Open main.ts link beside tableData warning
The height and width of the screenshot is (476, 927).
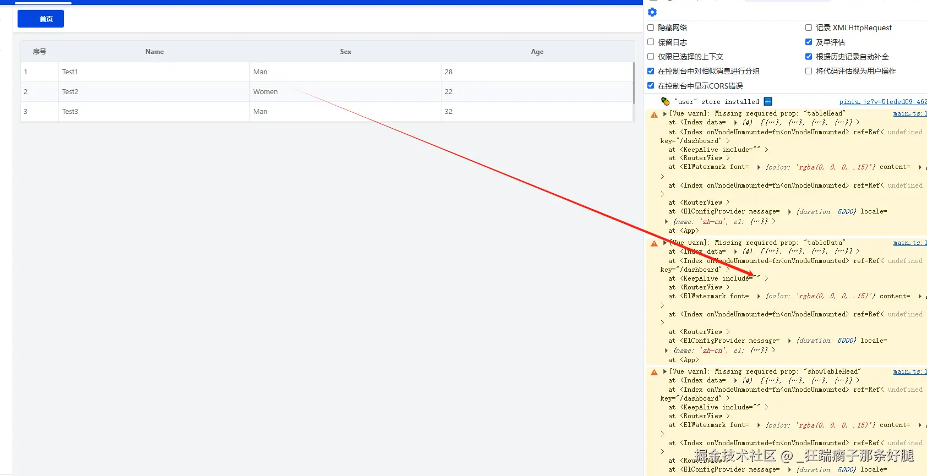[x=909, y=243]
